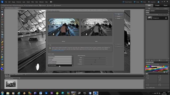Switch to the Share tab

pyautogui.click(x=165, y=5)
